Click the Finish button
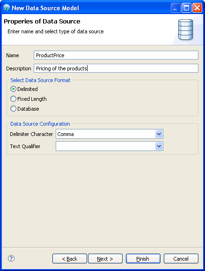Viewport: 205px width, 271px height. (143, 258)
